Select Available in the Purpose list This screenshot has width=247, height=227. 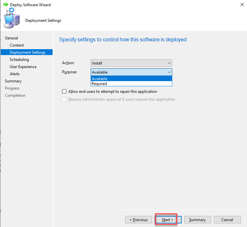click(x=131, y=79)
